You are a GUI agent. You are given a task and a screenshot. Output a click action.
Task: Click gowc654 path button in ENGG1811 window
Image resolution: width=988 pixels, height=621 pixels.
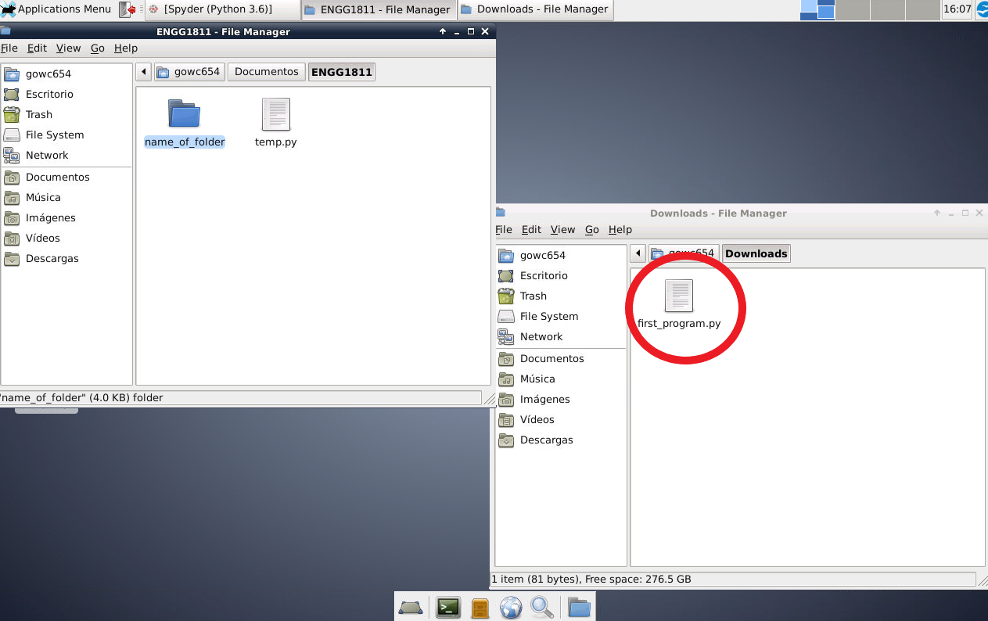point(189,72)
